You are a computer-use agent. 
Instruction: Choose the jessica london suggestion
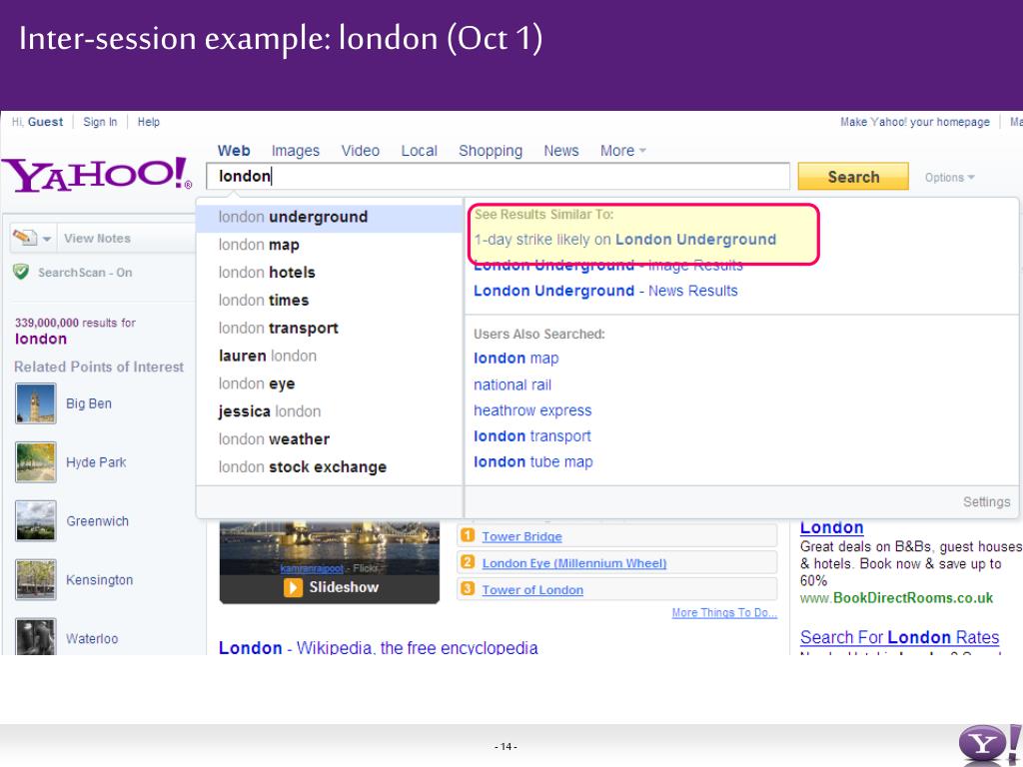[330, 411]
